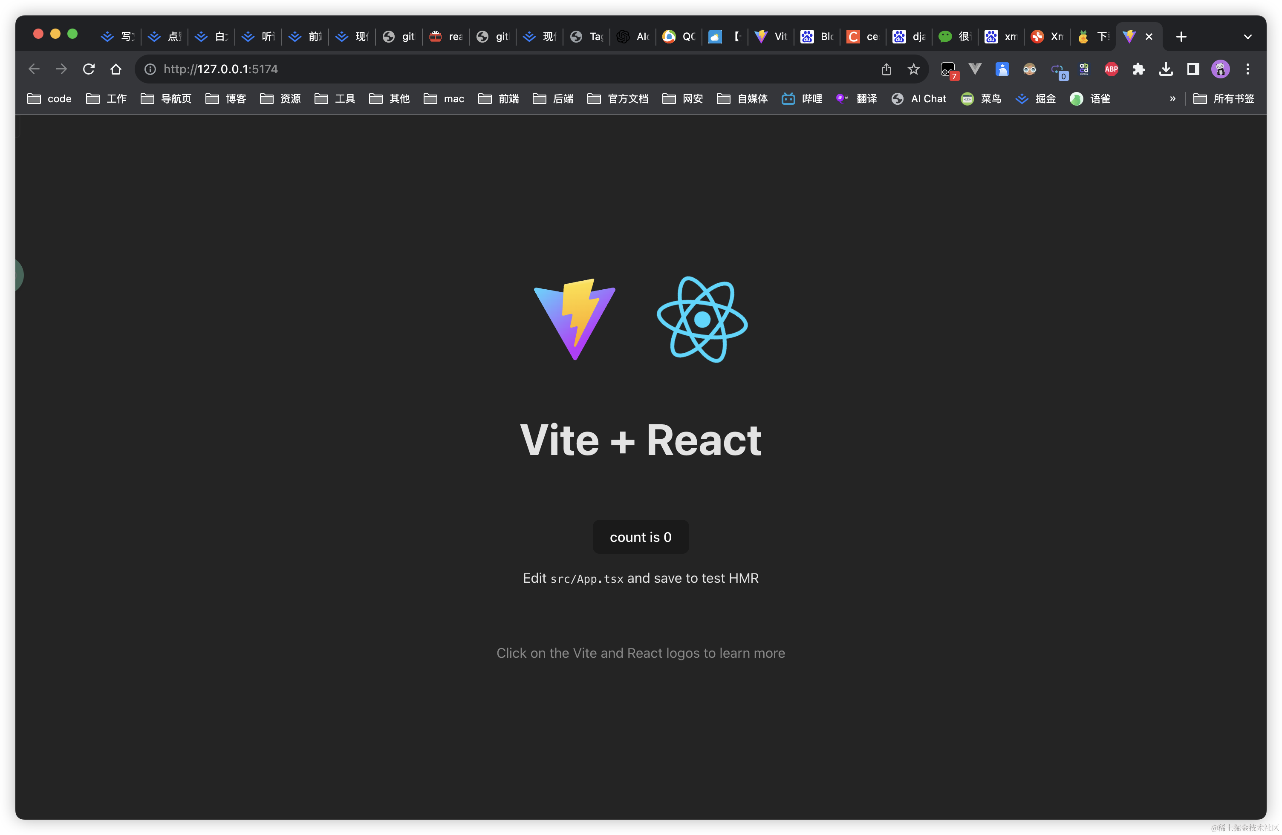Open a new tab

click(1181, 37)
